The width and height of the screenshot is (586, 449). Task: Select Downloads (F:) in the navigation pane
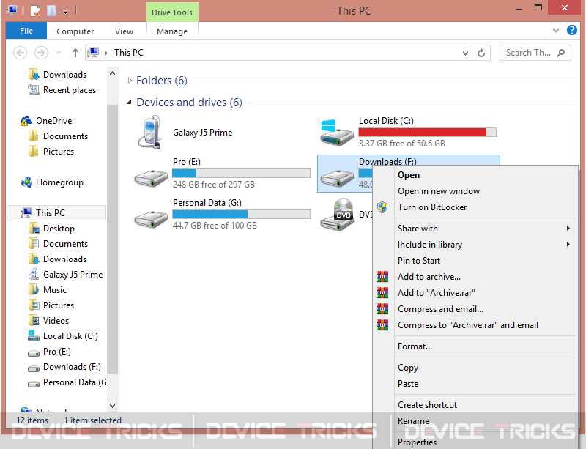[x=72, y=367]
